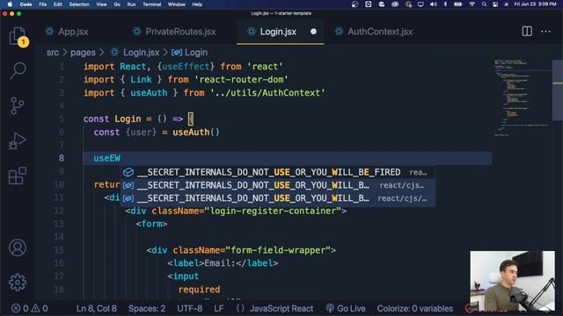Click the battery icon in menu bar

pyautogui.click(x=458, y=4)
